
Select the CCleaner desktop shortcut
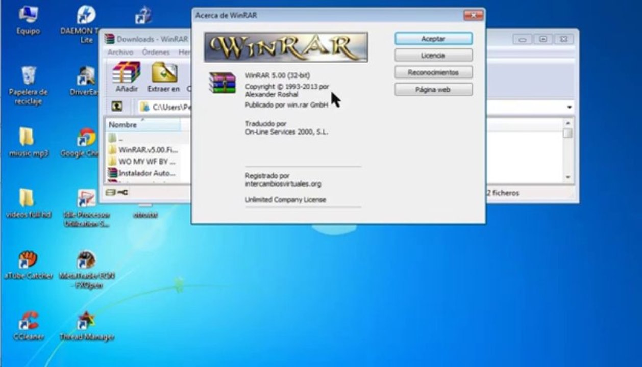coord(28,326)
